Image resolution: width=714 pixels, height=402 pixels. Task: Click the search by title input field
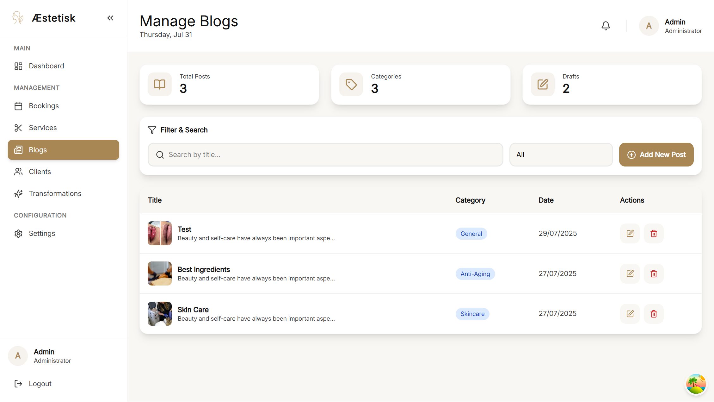tap(325, 154)
